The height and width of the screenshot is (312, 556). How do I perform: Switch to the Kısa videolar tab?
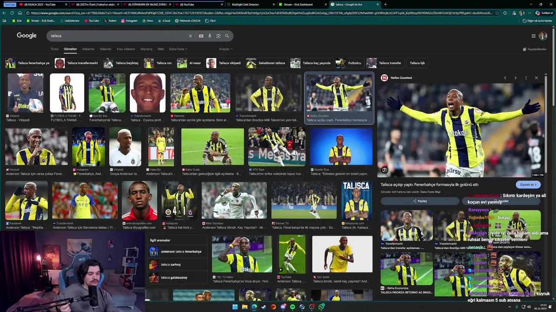126,49
